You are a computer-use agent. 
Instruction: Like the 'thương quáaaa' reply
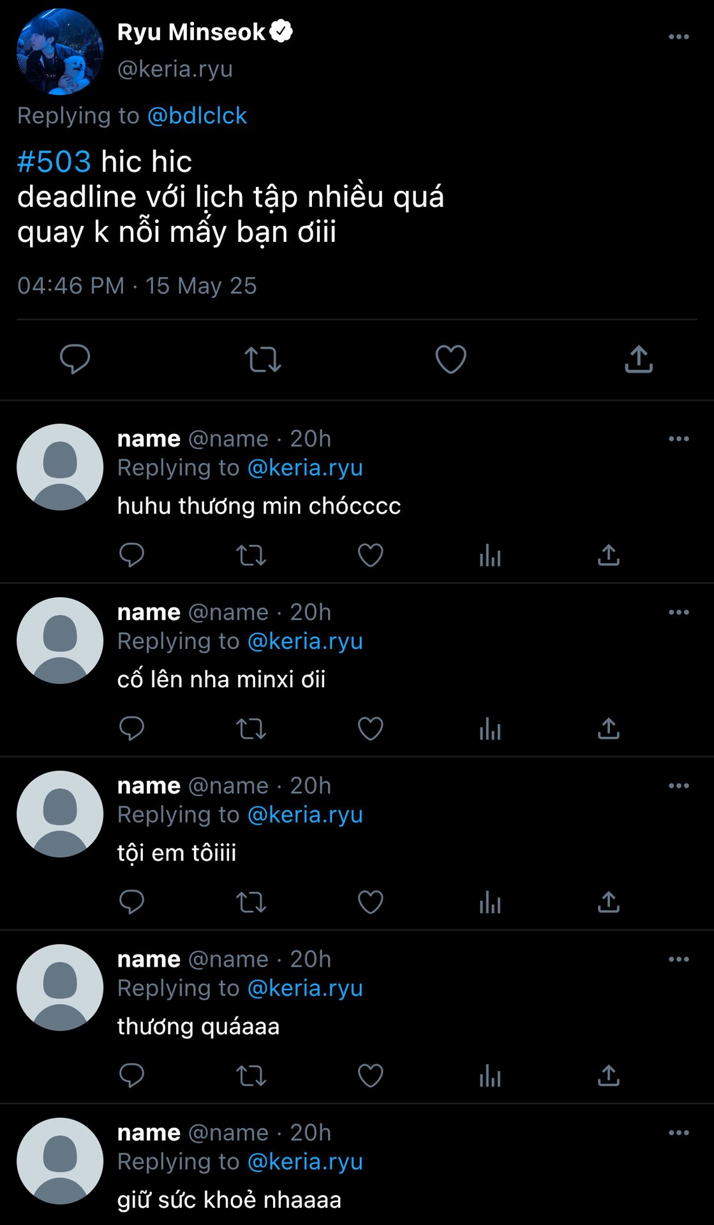pos(370,1076)
